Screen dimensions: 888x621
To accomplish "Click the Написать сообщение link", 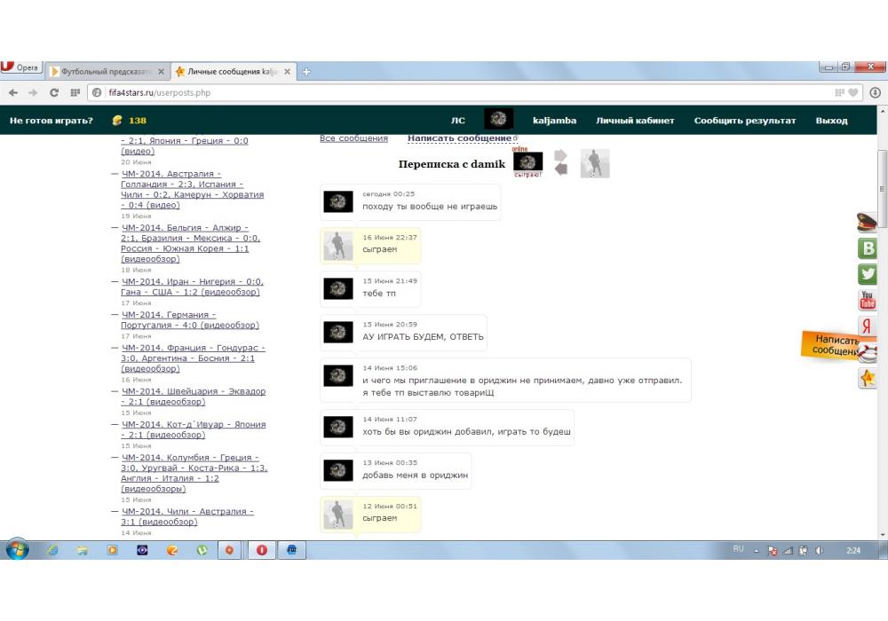I will click(x=459, y=138).
